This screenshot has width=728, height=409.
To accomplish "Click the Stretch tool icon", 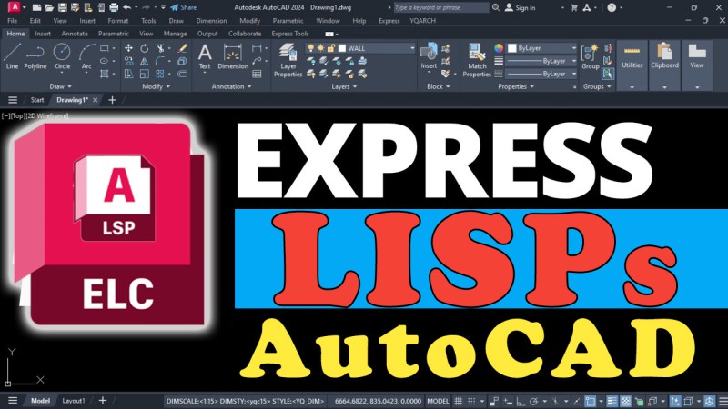I will [x=128, y=74].
